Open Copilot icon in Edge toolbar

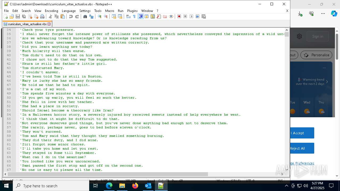point(334,14)
